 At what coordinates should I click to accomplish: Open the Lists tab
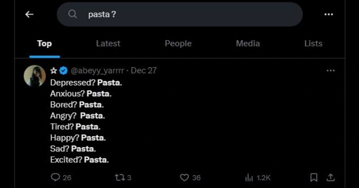coord(313,44)
